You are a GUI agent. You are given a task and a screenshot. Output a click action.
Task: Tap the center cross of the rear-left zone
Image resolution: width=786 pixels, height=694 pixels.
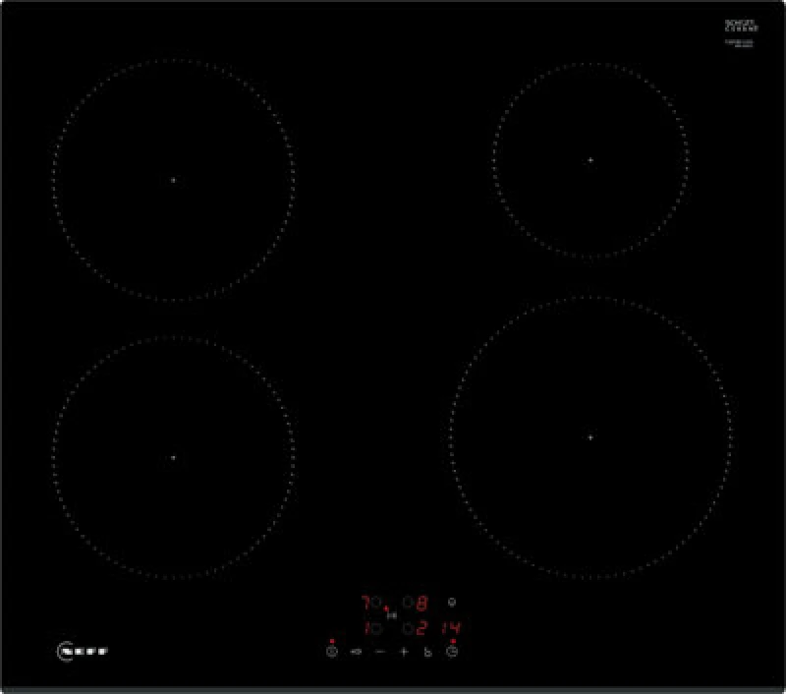(x=172, y=179)
